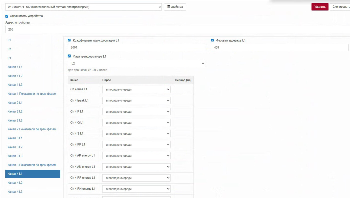Focus the Коэффициент трансформации L1 value field

(x=136, y=47)
